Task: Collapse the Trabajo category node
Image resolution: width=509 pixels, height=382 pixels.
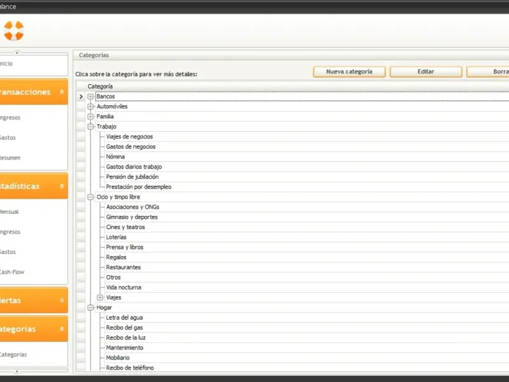Action: pyautogui.click(x=90, y=127)
